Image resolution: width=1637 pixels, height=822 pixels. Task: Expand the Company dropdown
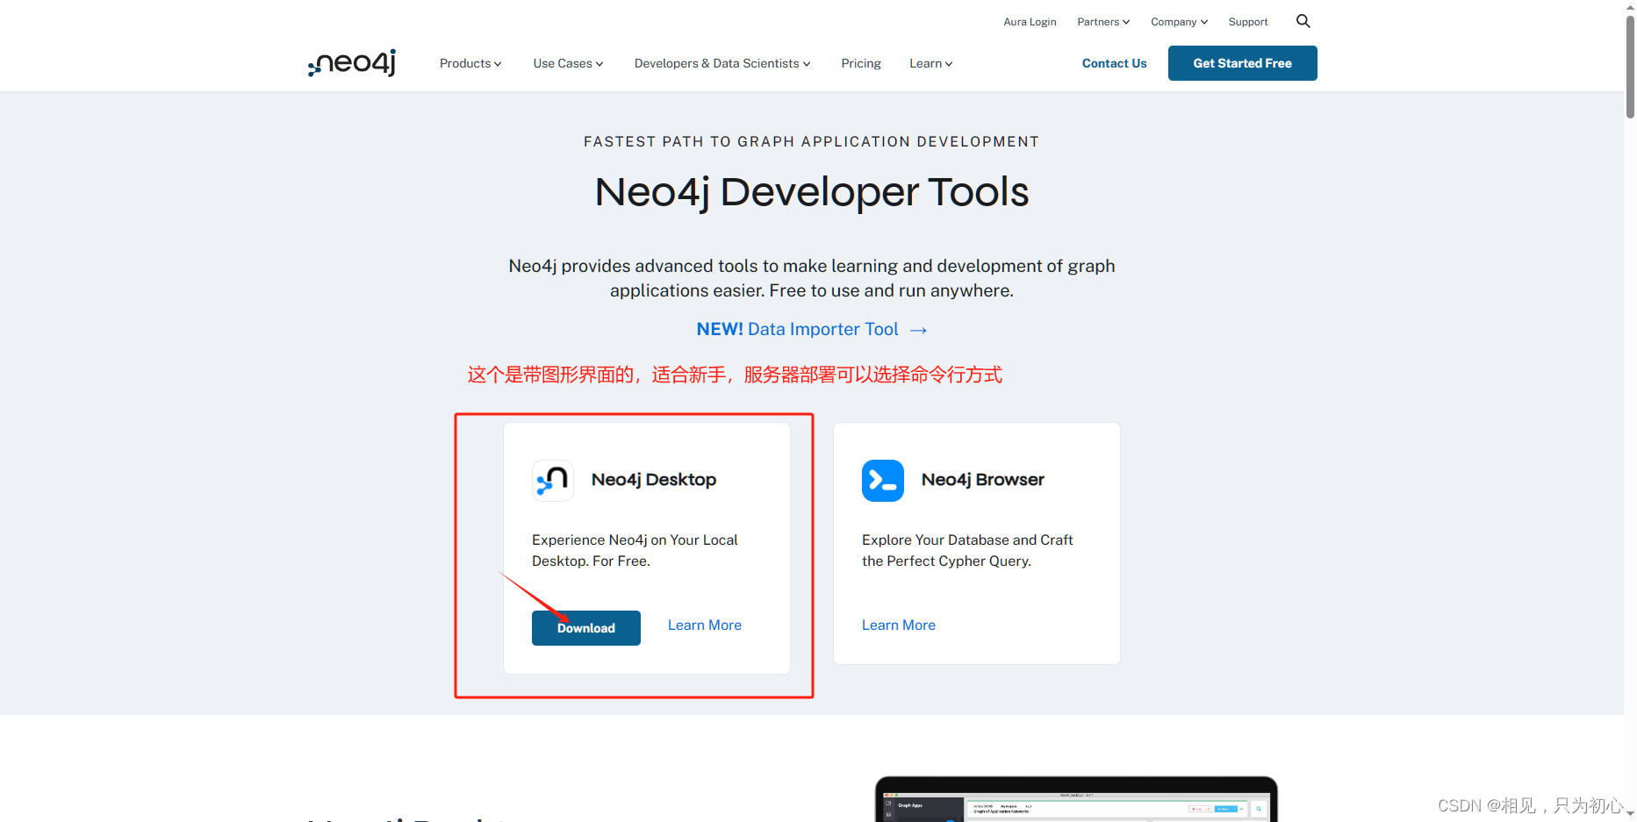point(1179,22)
